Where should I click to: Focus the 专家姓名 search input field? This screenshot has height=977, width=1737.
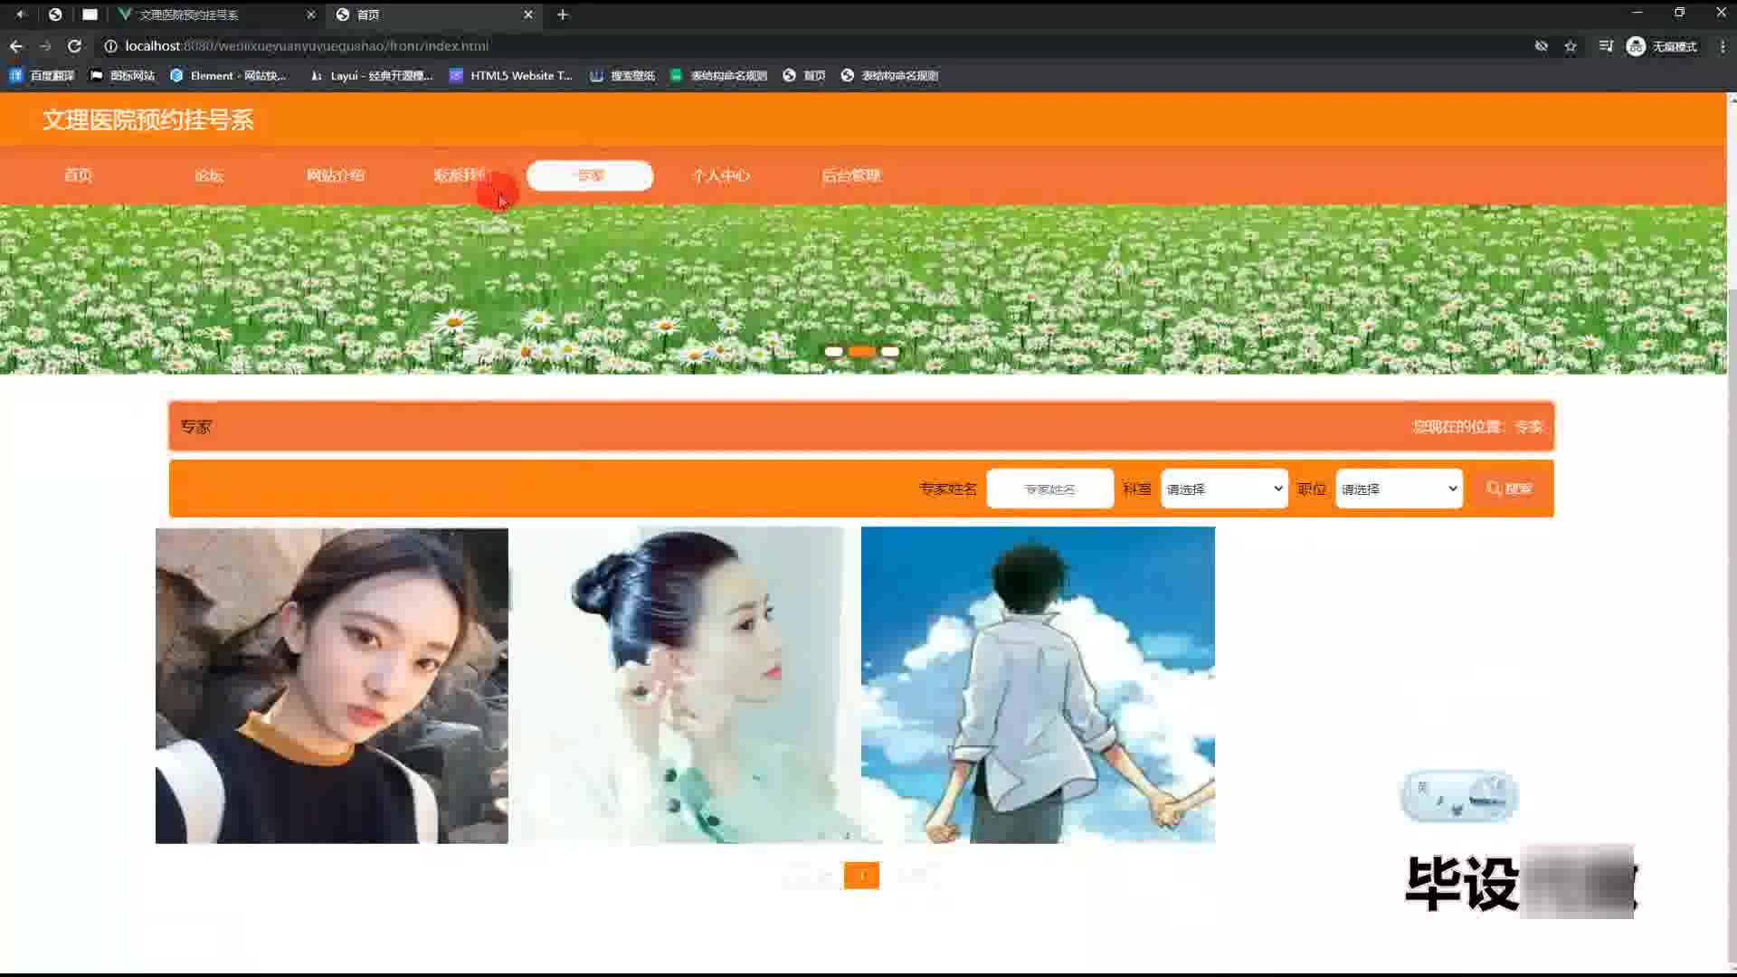[x=1049, y=488]
